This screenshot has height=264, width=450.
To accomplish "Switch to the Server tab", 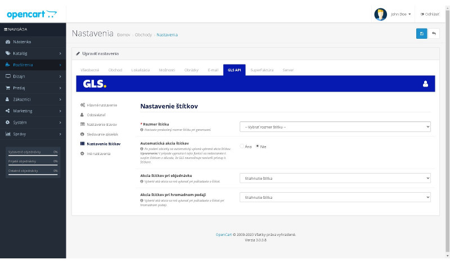I will [288, 70].
